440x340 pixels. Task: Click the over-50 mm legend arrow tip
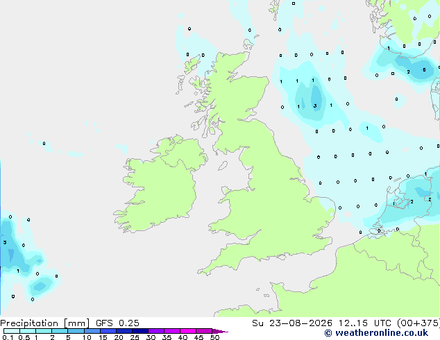pos(220,331)
